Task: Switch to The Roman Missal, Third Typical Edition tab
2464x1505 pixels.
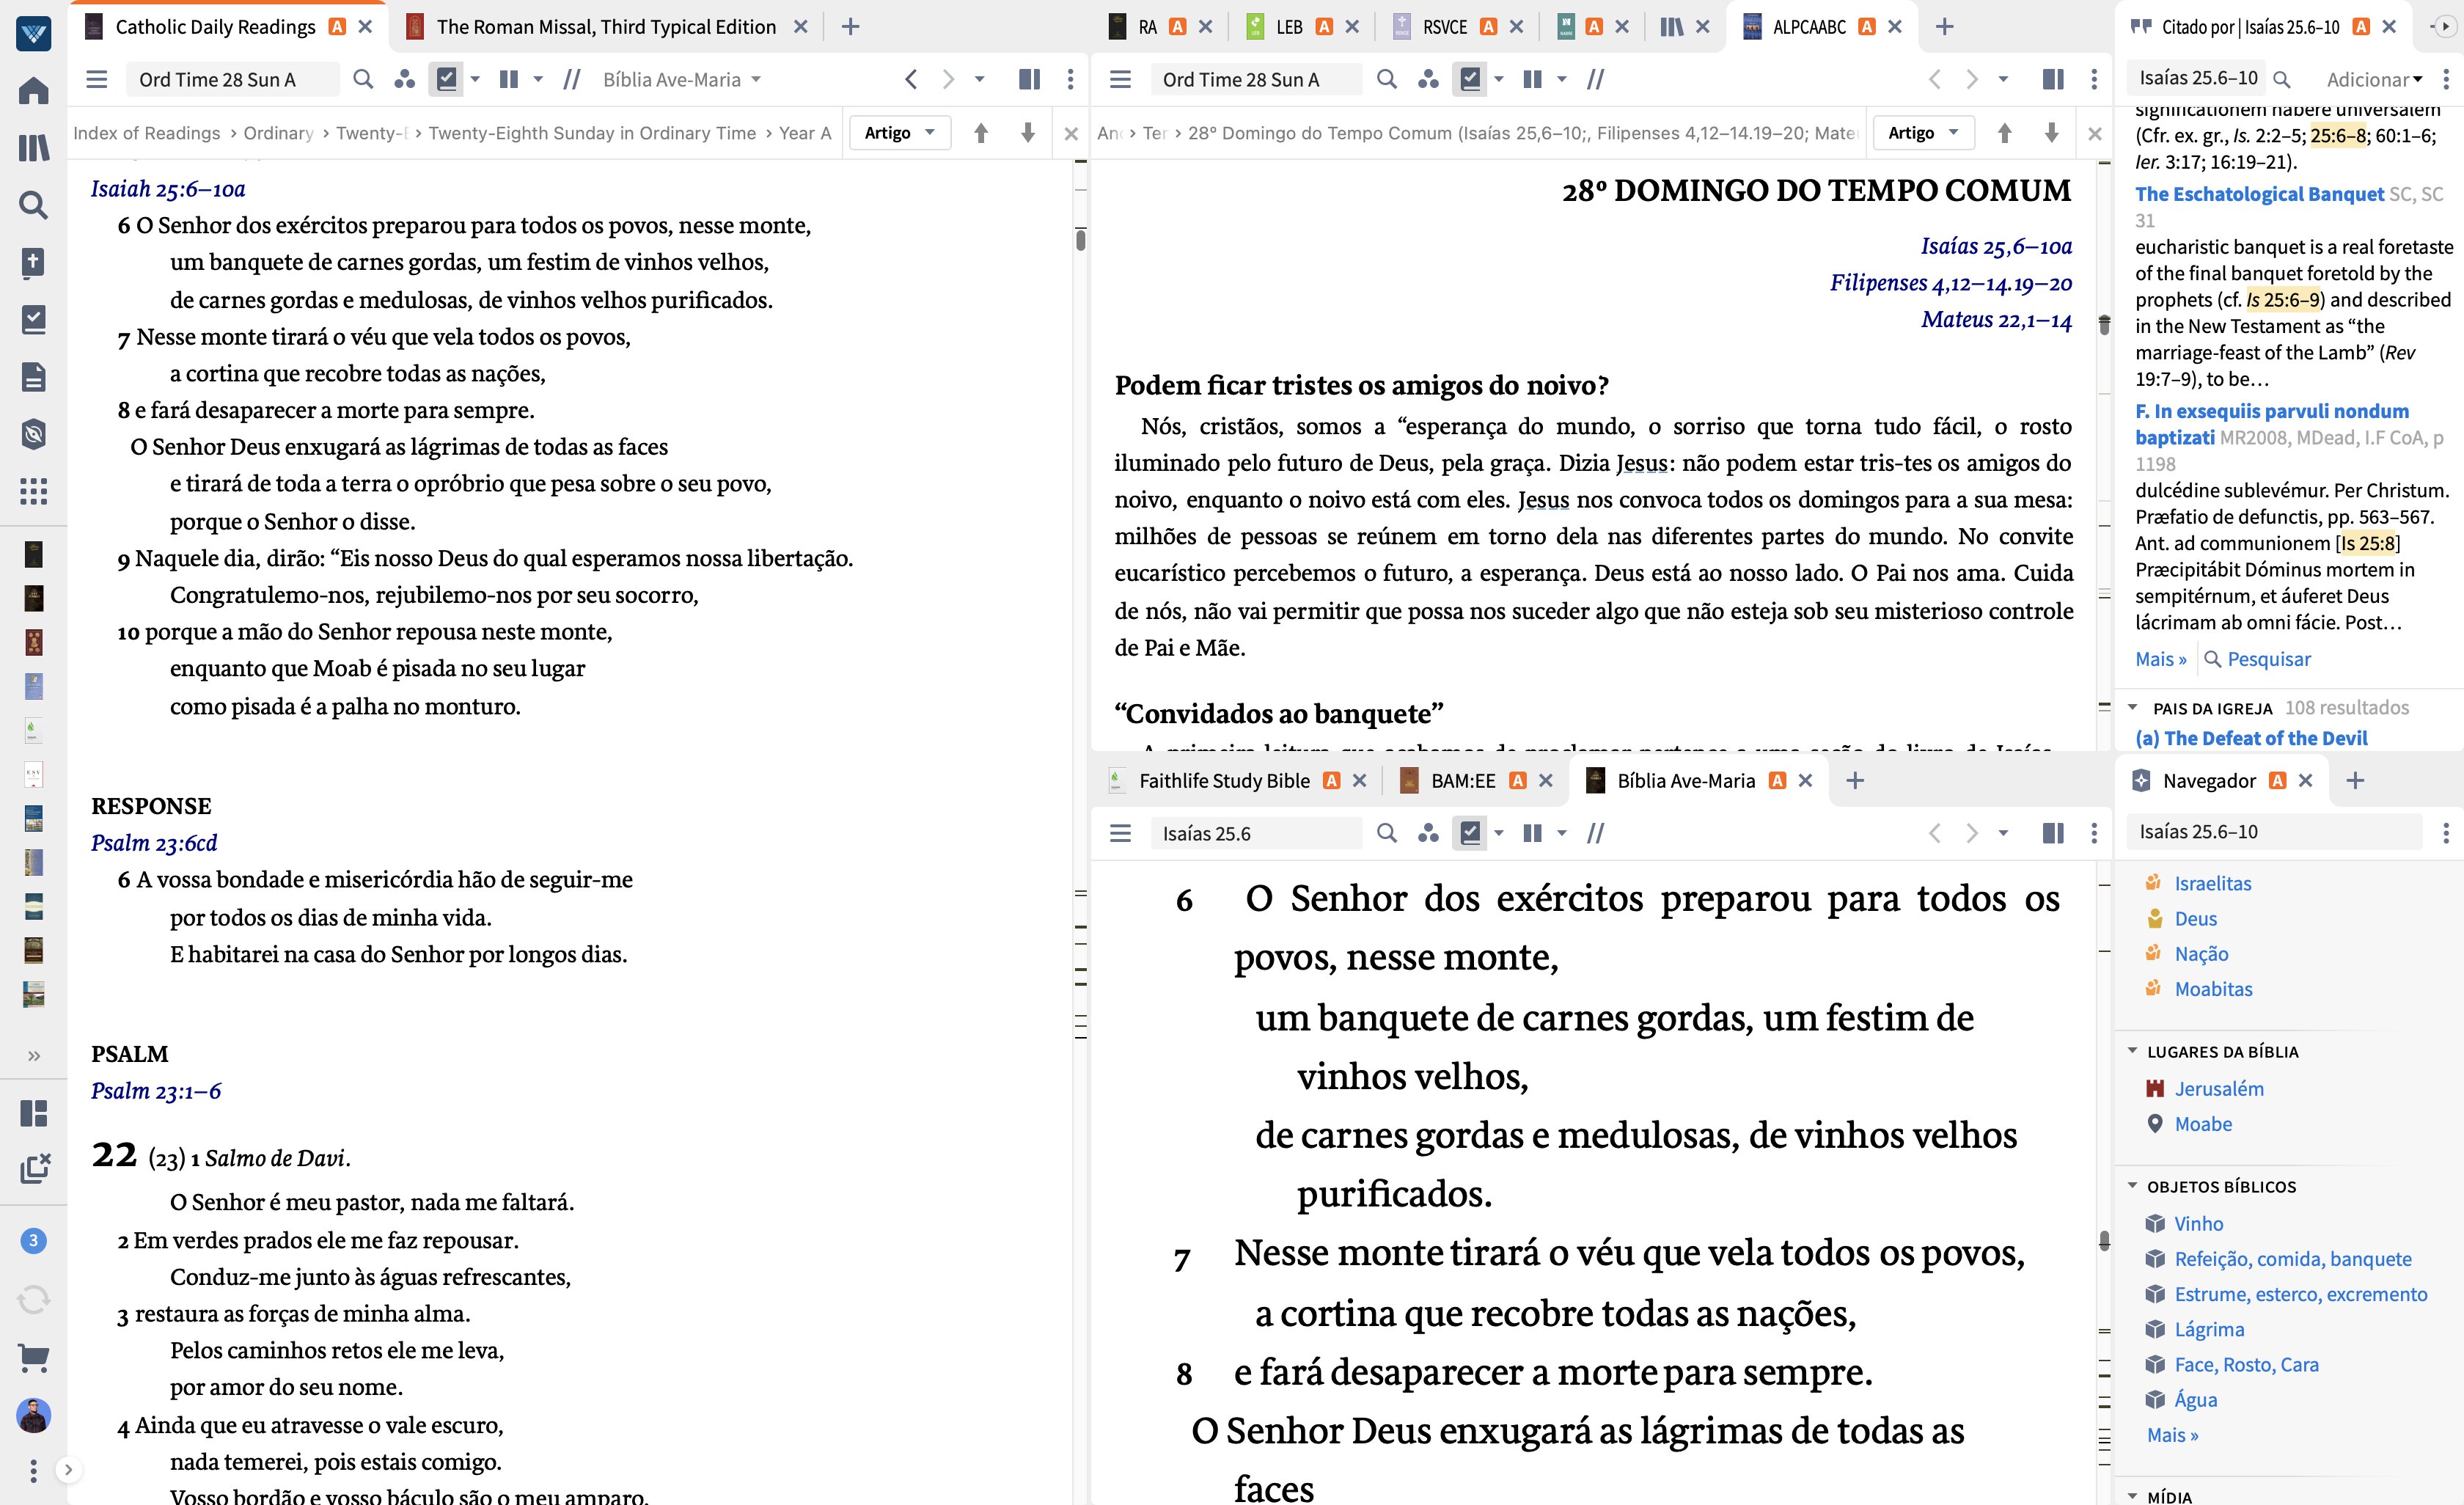Action: (606, 27)
